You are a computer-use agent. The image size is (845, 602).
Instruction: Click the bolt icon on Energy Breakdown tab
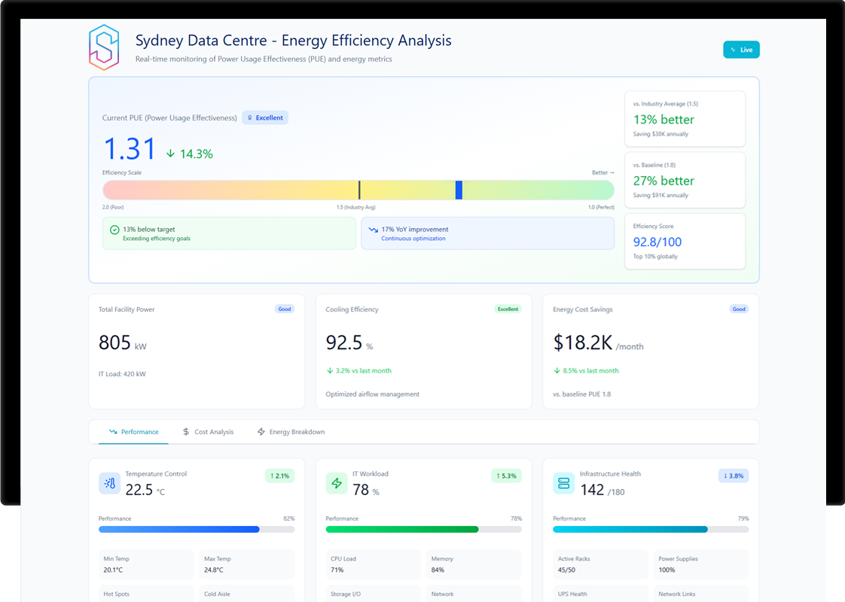click(x=261, y=432)
